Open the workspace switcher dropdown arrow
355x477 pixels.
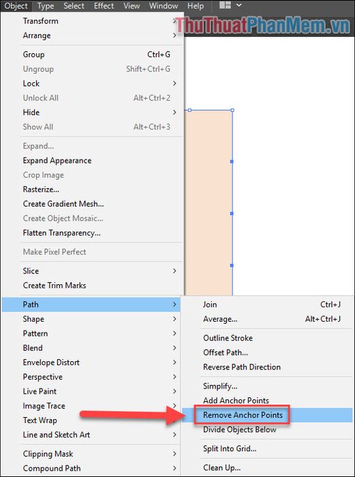point(238,5)
